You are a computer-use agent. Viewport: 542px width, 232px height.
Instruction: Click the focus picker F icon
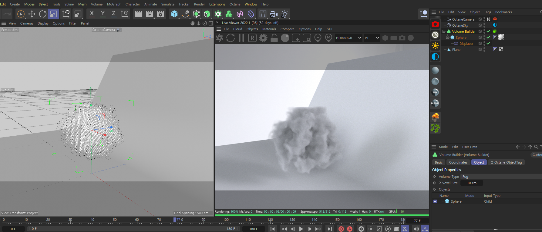point(318,38)
